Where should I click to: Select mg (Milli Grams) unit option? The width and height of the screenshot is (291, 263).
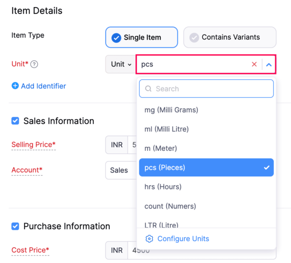pyautogui.click(x=171, y=110)
